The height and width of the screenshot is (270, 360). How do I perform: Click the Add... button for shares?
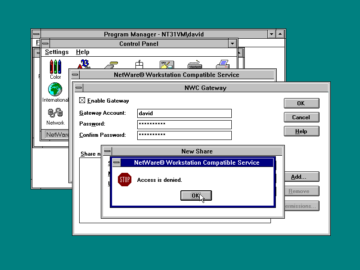click(x=301, y=177)
